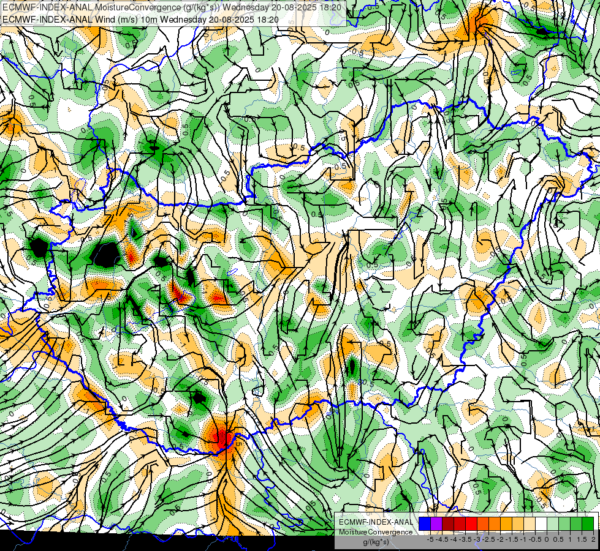Click the palest beige legend swatch
This screenshot has height=551, width=600.
[530, 523]
